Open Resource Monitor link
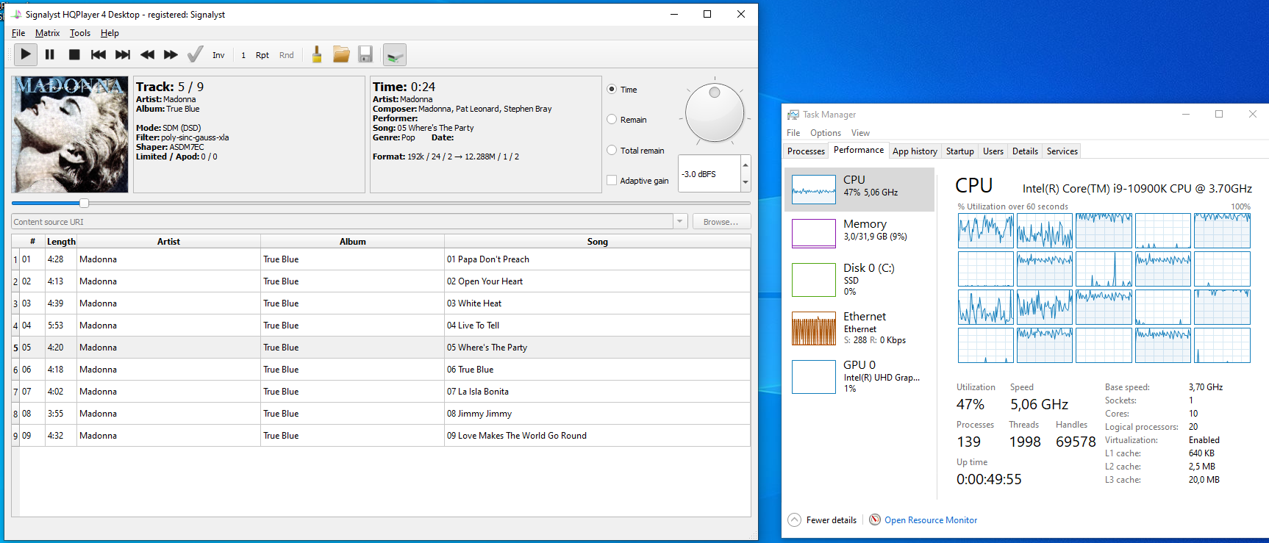1269x543 pixels. coord(930,520)
